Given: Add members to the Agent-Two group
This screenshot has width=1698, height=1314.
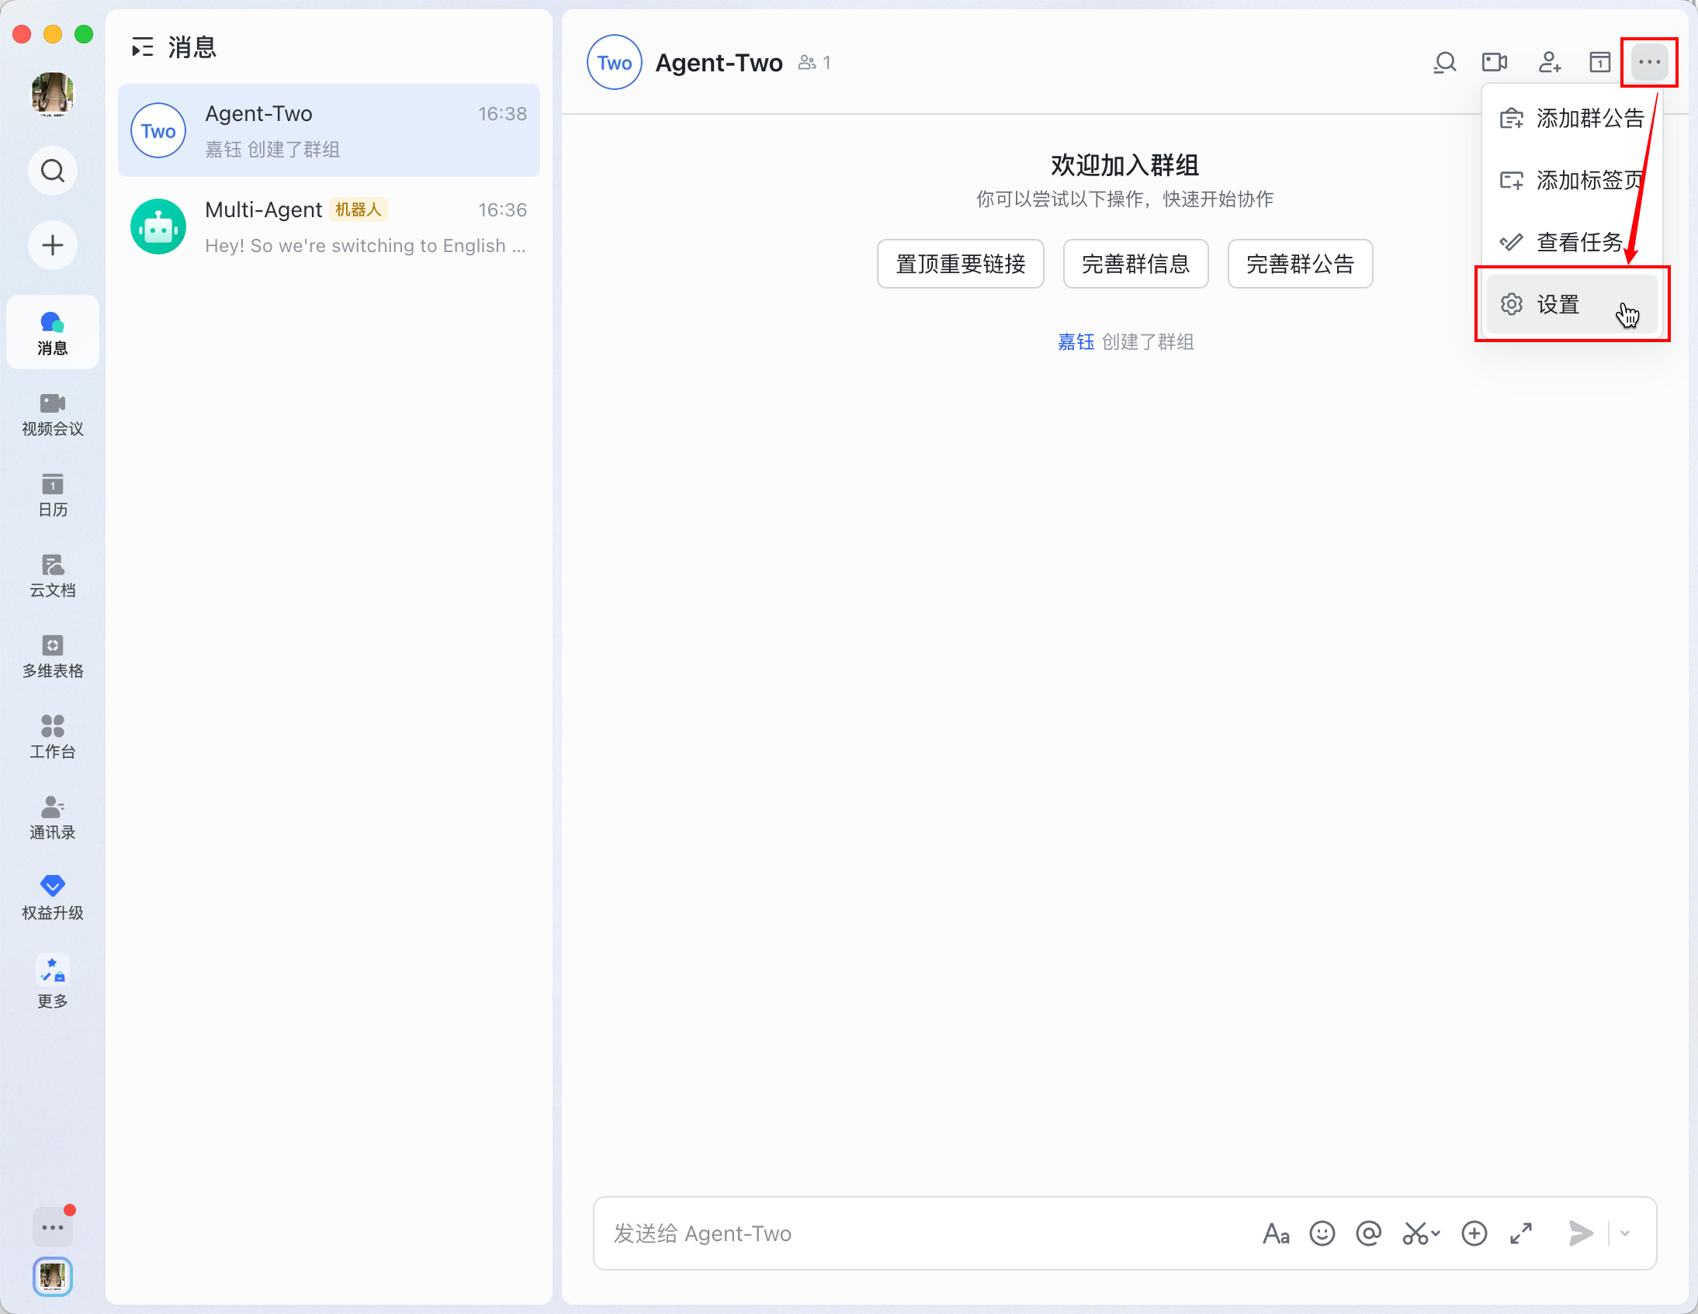Looking at the screenshot, I should tap(1550, 62).
